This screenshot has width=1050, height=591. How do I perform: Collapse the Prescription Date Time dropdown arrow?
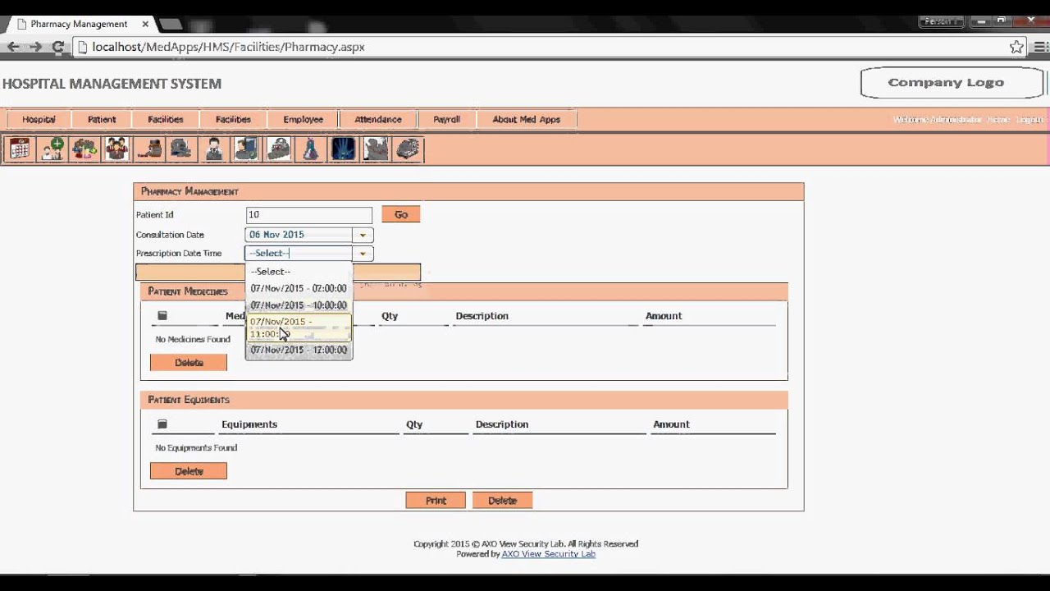click(363, 254)
